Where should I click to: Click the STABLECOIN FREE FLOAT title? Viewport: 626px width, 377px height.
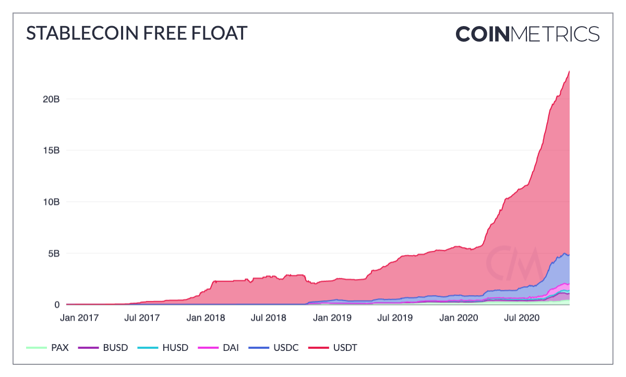coord(137,33)
